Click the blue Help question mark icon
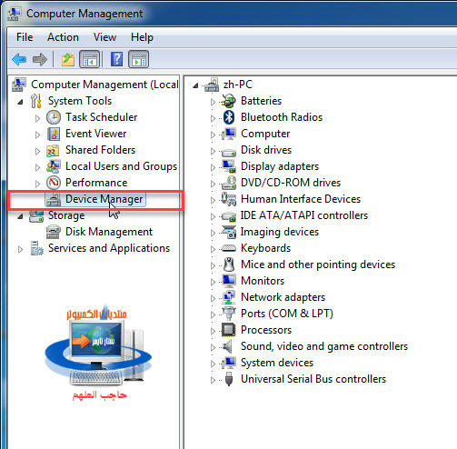Viewport: 457px width, 449px height. coord(116,59)
